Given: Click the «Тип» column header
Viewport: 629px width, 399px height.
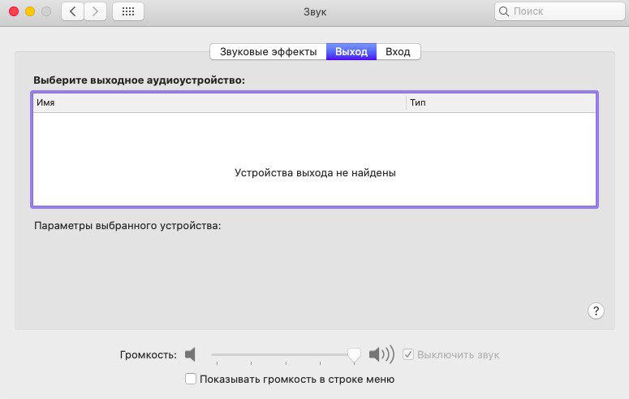Looking at the screenshot, I should 501,103.
